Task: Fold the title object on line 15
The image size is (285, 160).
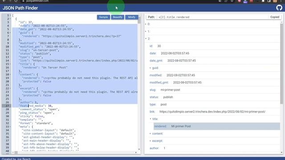Action: [10, 64]
